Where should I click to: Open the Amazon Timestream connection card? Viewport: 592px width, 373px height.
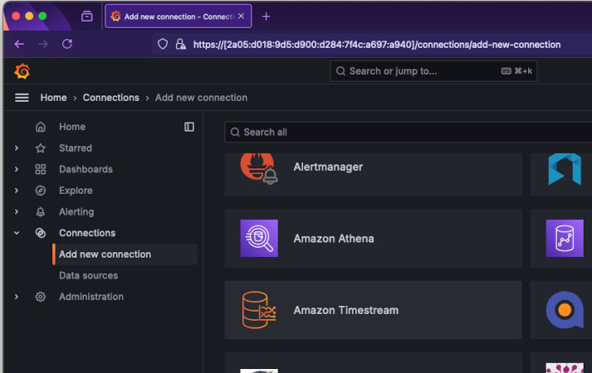click(373, 310)
